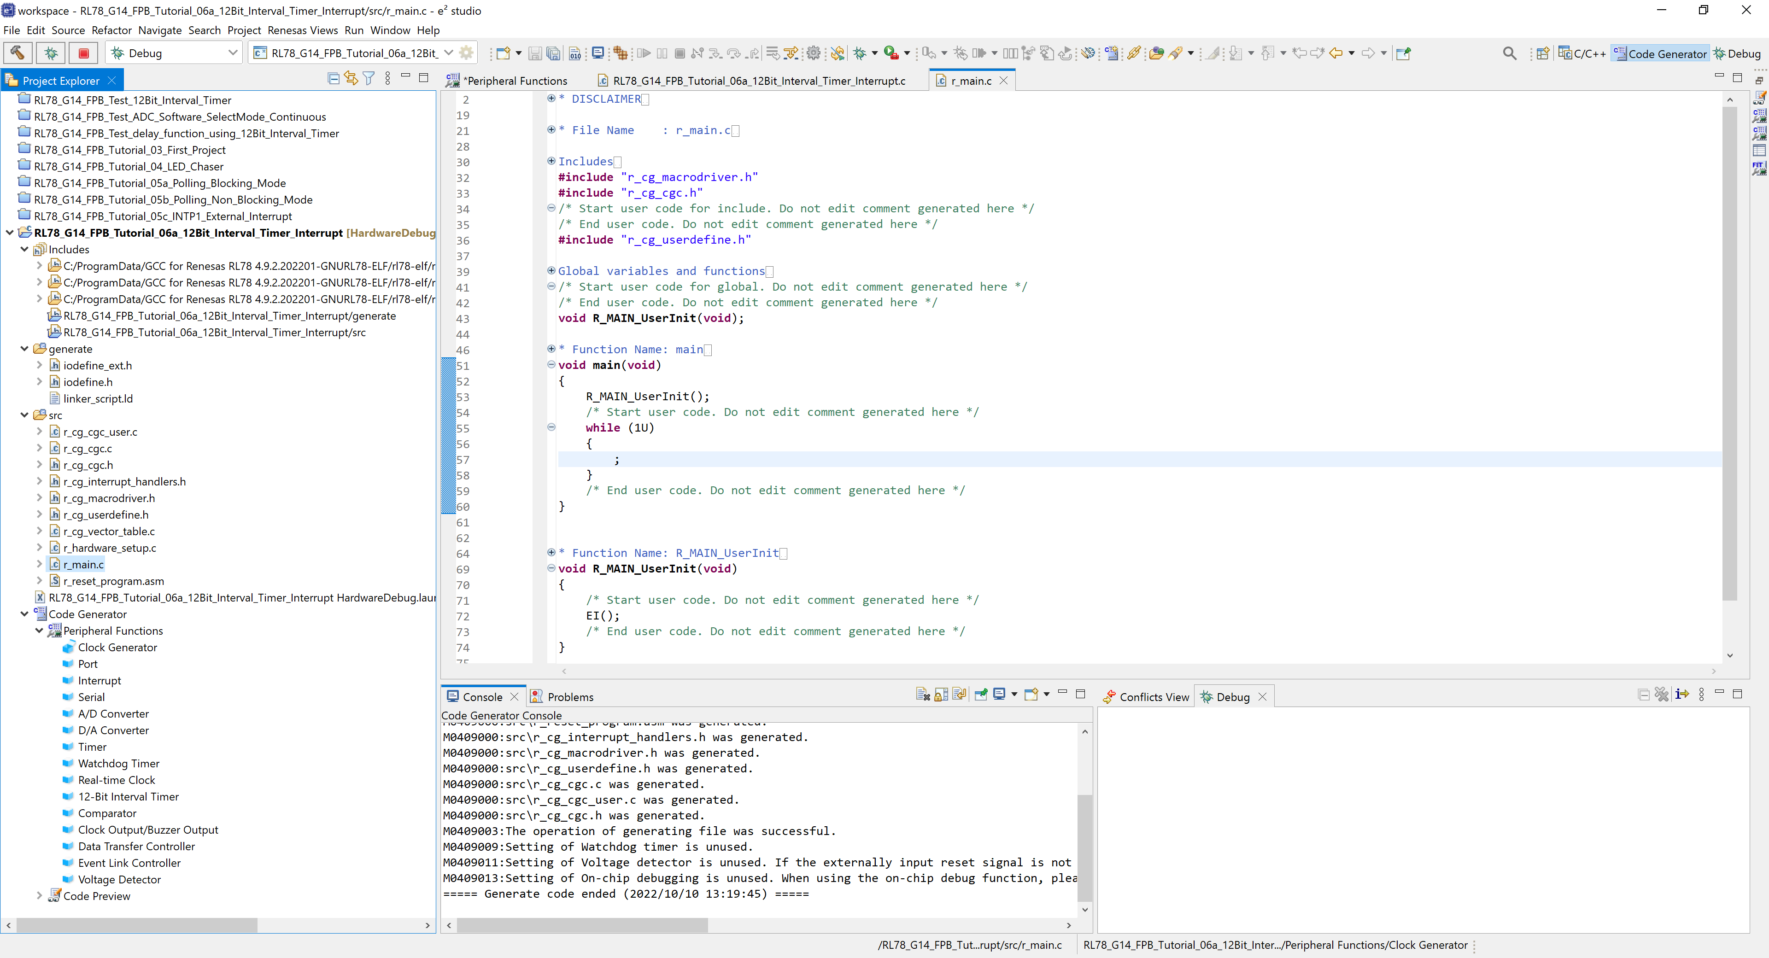Image resolution: width=1769 pixels, height=958 pixels.
Task: Collapse the main function fold marker
Action: click(551, 365)
